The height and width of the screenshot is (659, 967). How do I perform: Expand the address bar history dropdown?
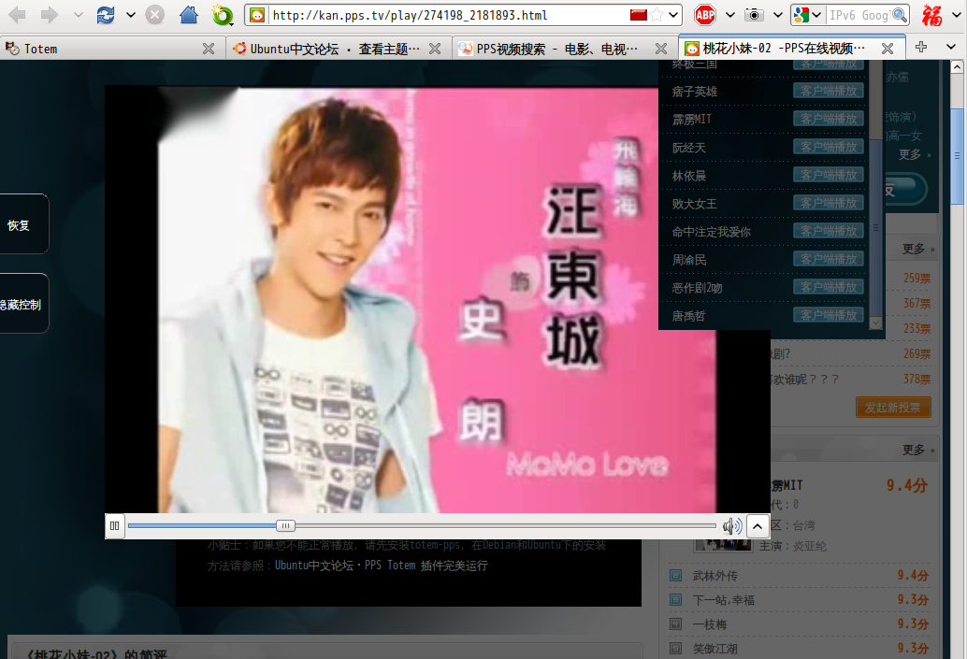click(x=673, y=15)
